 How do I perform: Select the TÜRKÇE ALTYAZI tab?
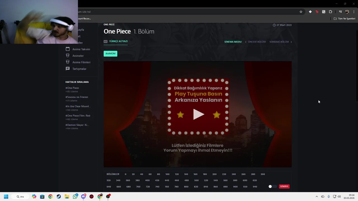(x=118, y=41)
